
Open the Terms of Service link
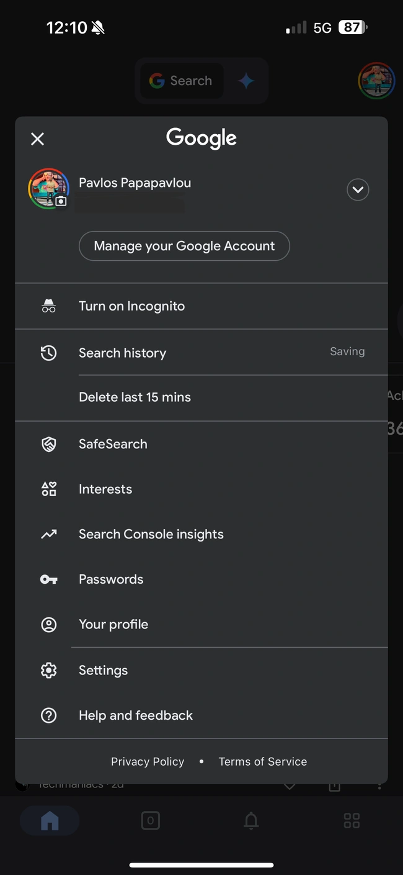[262, 761]
